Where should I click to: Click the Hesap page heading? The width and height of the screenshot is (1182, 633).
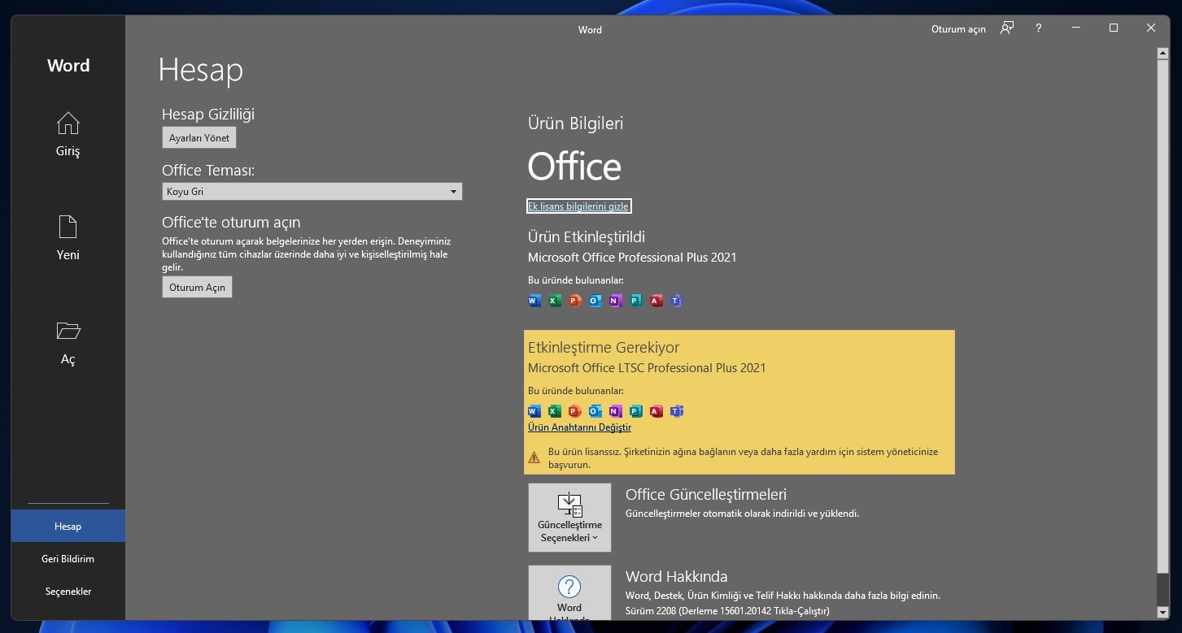point(201,70)
